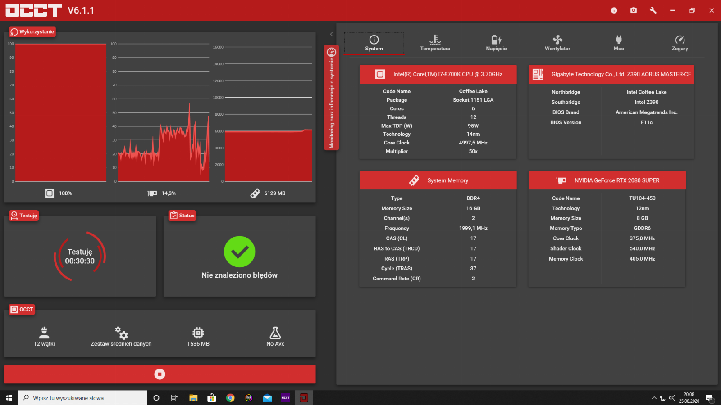Viewport: 721px width, 405px height.
Task: Open the Zegary clocks tab
Action: pos(680,43)
